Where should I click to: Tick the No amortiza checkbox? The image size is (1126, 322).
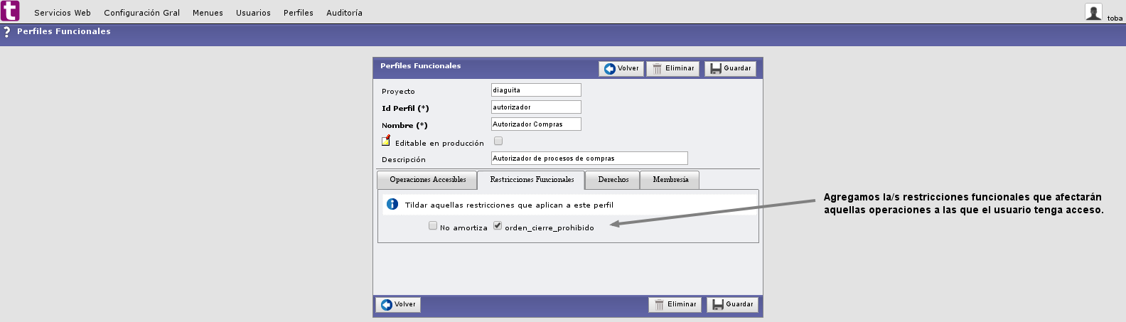[433, 225]
